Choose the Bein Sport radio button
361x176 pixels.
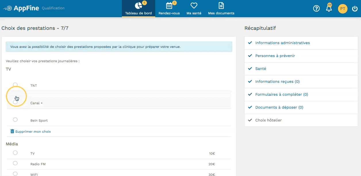click(x=15, y=120)
